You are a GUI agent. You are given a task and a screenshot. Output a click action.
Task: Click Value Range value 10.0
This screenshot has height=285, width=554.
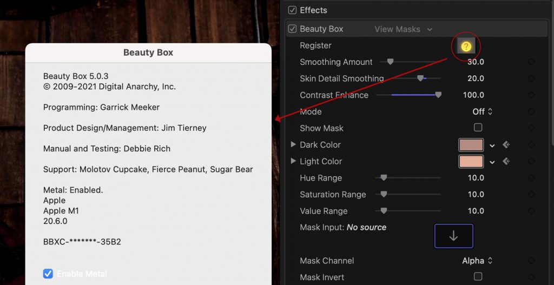tap(476, 211)
